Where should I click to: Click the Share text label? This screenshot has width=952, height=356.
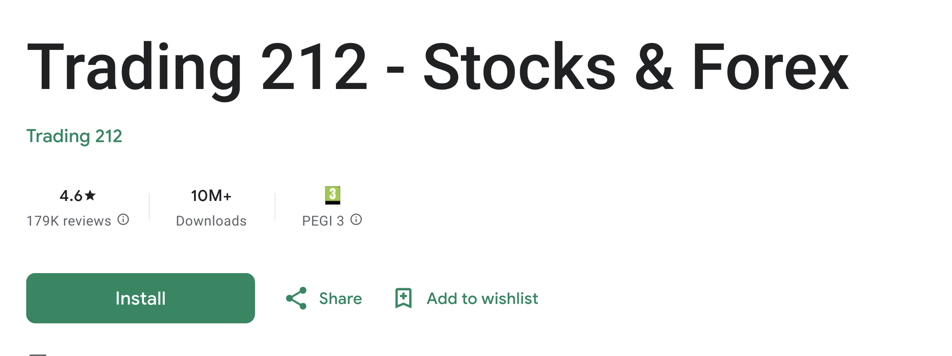[x=340, y=298]
